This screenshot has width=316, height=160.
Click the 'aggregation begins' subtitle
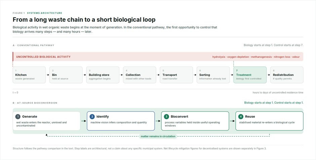100,79
